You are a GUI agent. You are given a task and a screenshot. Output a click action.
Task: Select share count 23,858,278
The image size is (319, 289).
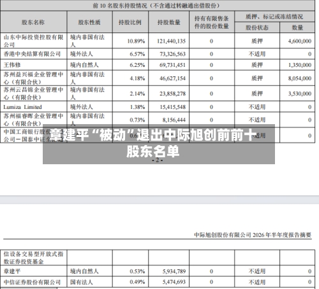click(x=173, y=94)
